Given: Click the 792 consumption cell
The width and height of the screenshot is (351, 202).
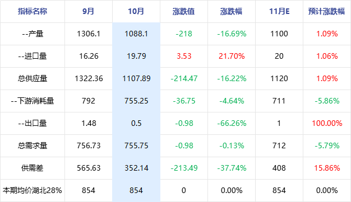Looking at the screenshot, I should pos(89,101).
